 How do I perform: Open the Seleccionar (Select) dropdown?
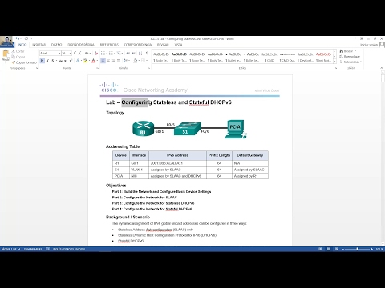pyautogui.click(x=351, y=62)
